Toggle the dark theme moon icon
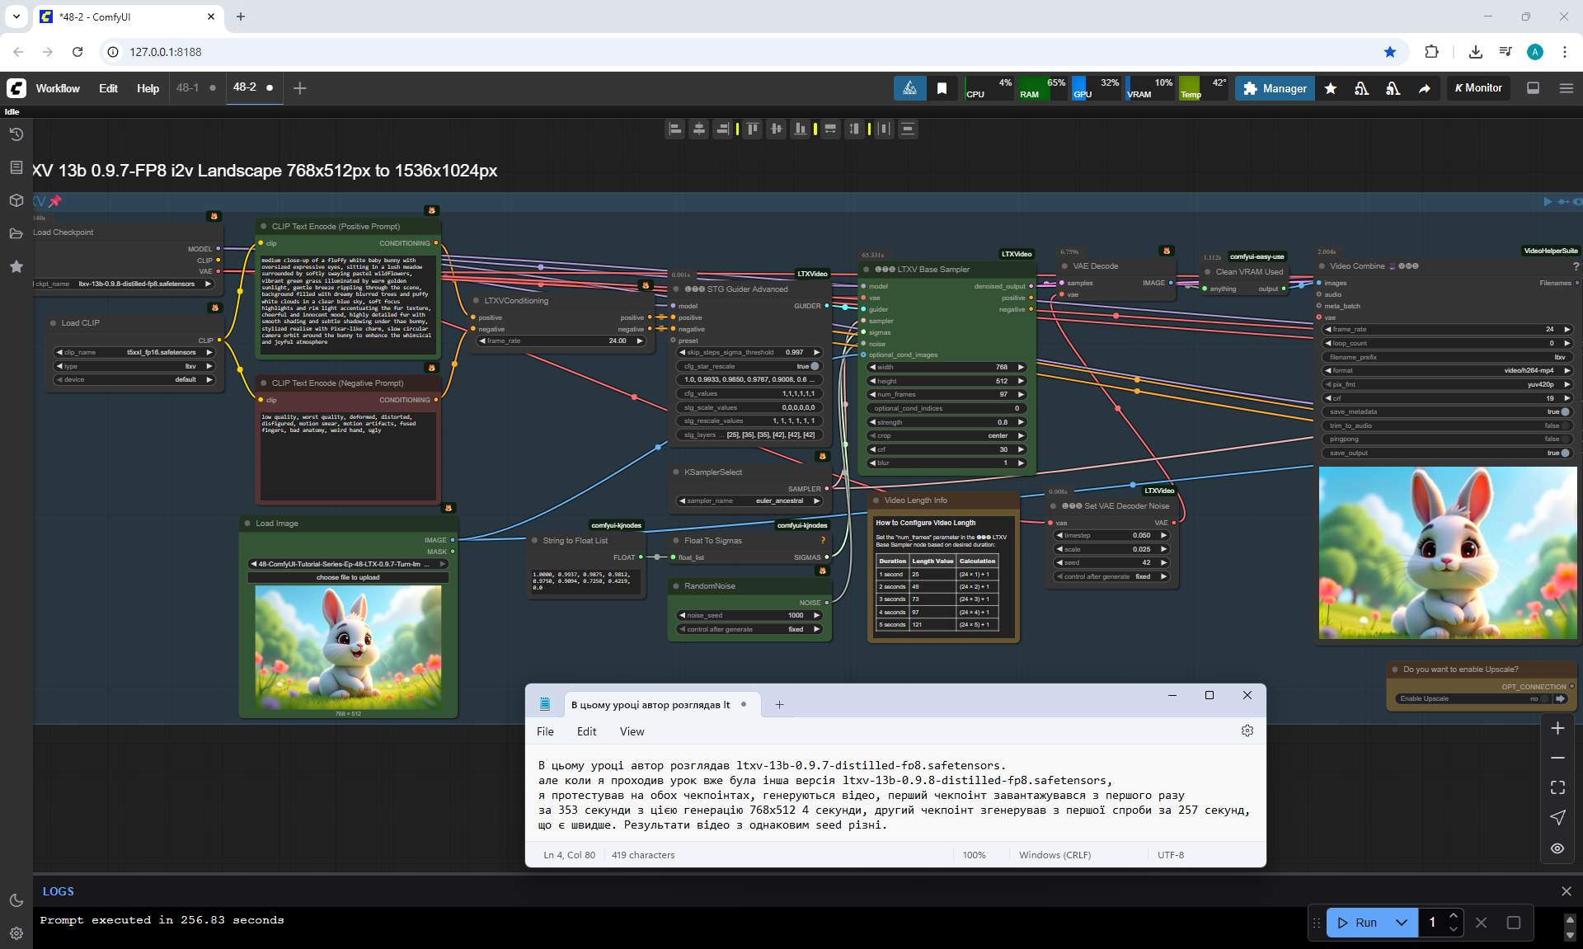1583x949 pixels. (x=16, y=900)
